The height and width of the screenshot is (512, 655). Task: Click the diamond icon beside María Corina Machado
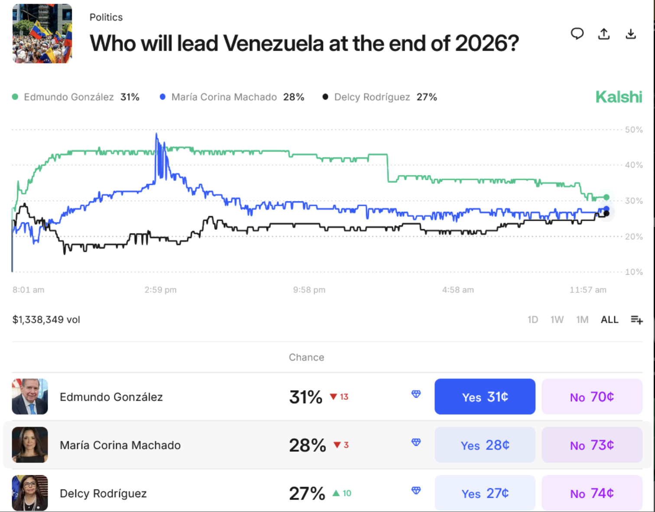click(x=416, y=443)
